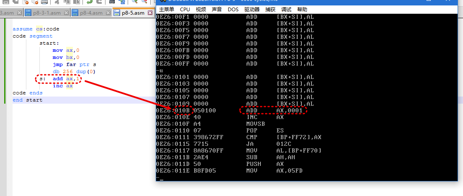Click the 'end start' line in editor
Image resolution: width=463 pixels, height=196 pixels.
click(x=28, y=100)
